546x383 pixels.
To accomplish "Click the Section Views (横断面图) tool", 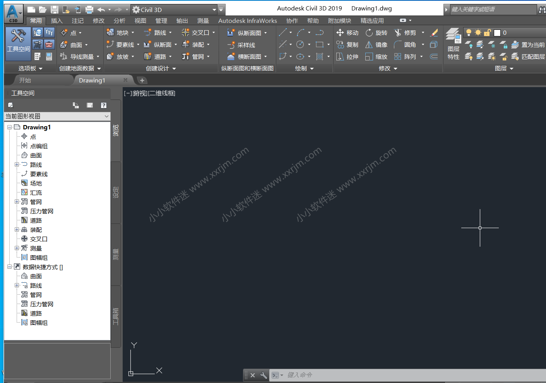I will coord(247,57).
